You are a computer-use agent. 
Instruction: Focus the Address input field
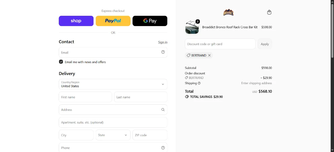pyautogui.click(x=113, y=110)
